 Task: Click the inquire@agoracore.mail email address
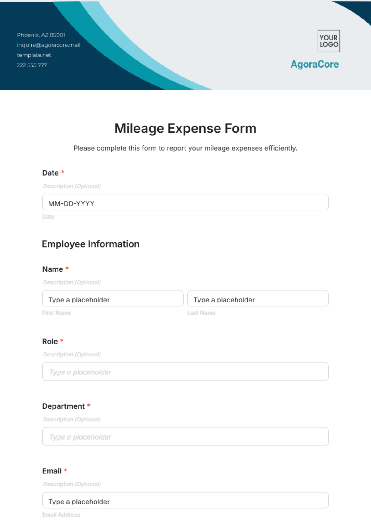point(49,45)
